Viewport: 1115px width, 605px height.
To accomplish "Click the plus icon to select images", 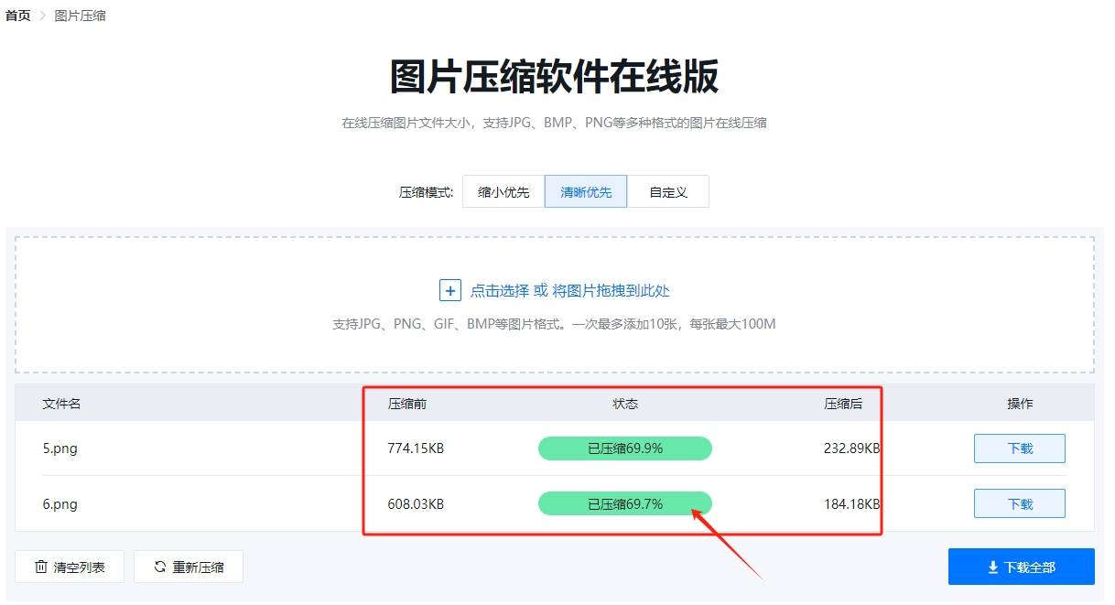I will click(449, 290).
